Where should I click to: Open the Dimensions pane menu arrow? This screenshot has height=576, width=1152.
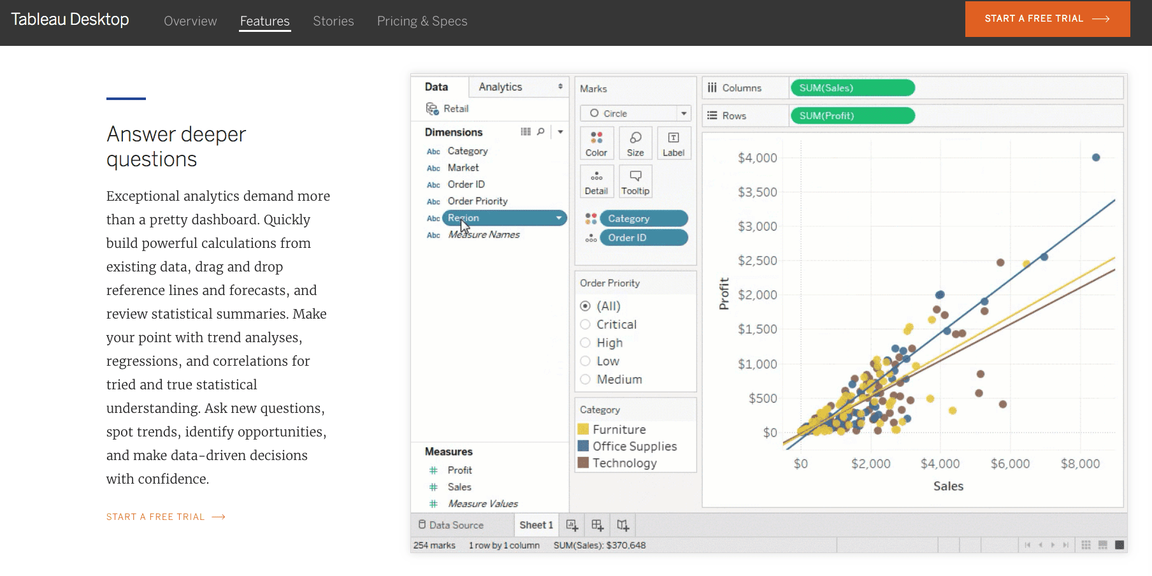click(561, 132)
